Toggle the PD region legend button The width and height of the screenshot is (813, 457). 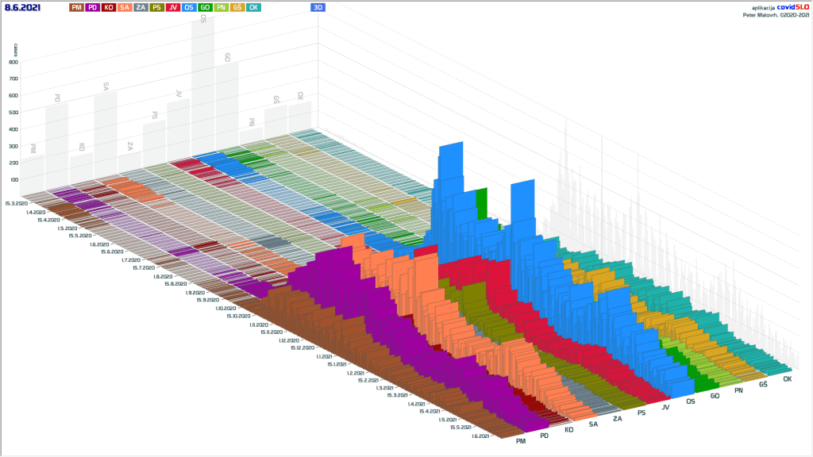93,7
